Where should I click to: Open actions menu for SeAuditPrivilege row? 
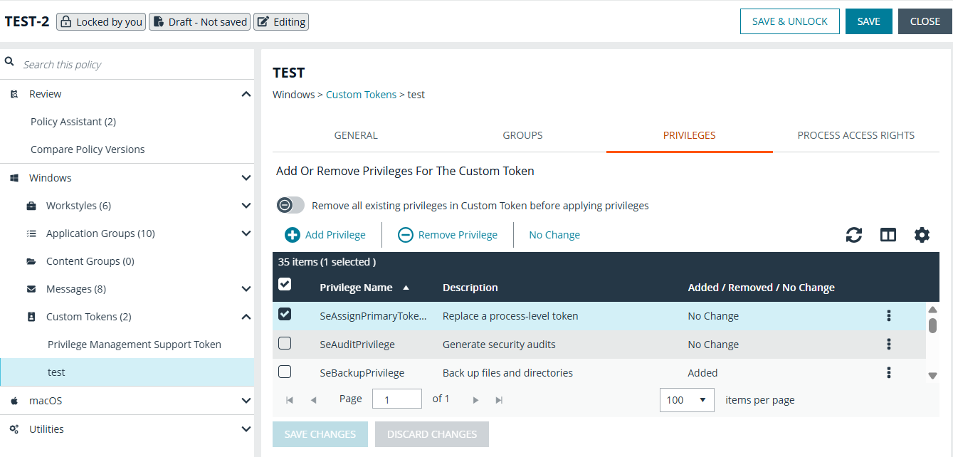point(888,345)
